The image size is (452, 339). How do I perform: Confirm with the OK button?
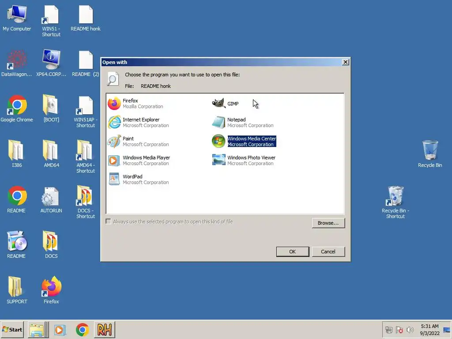292,252
